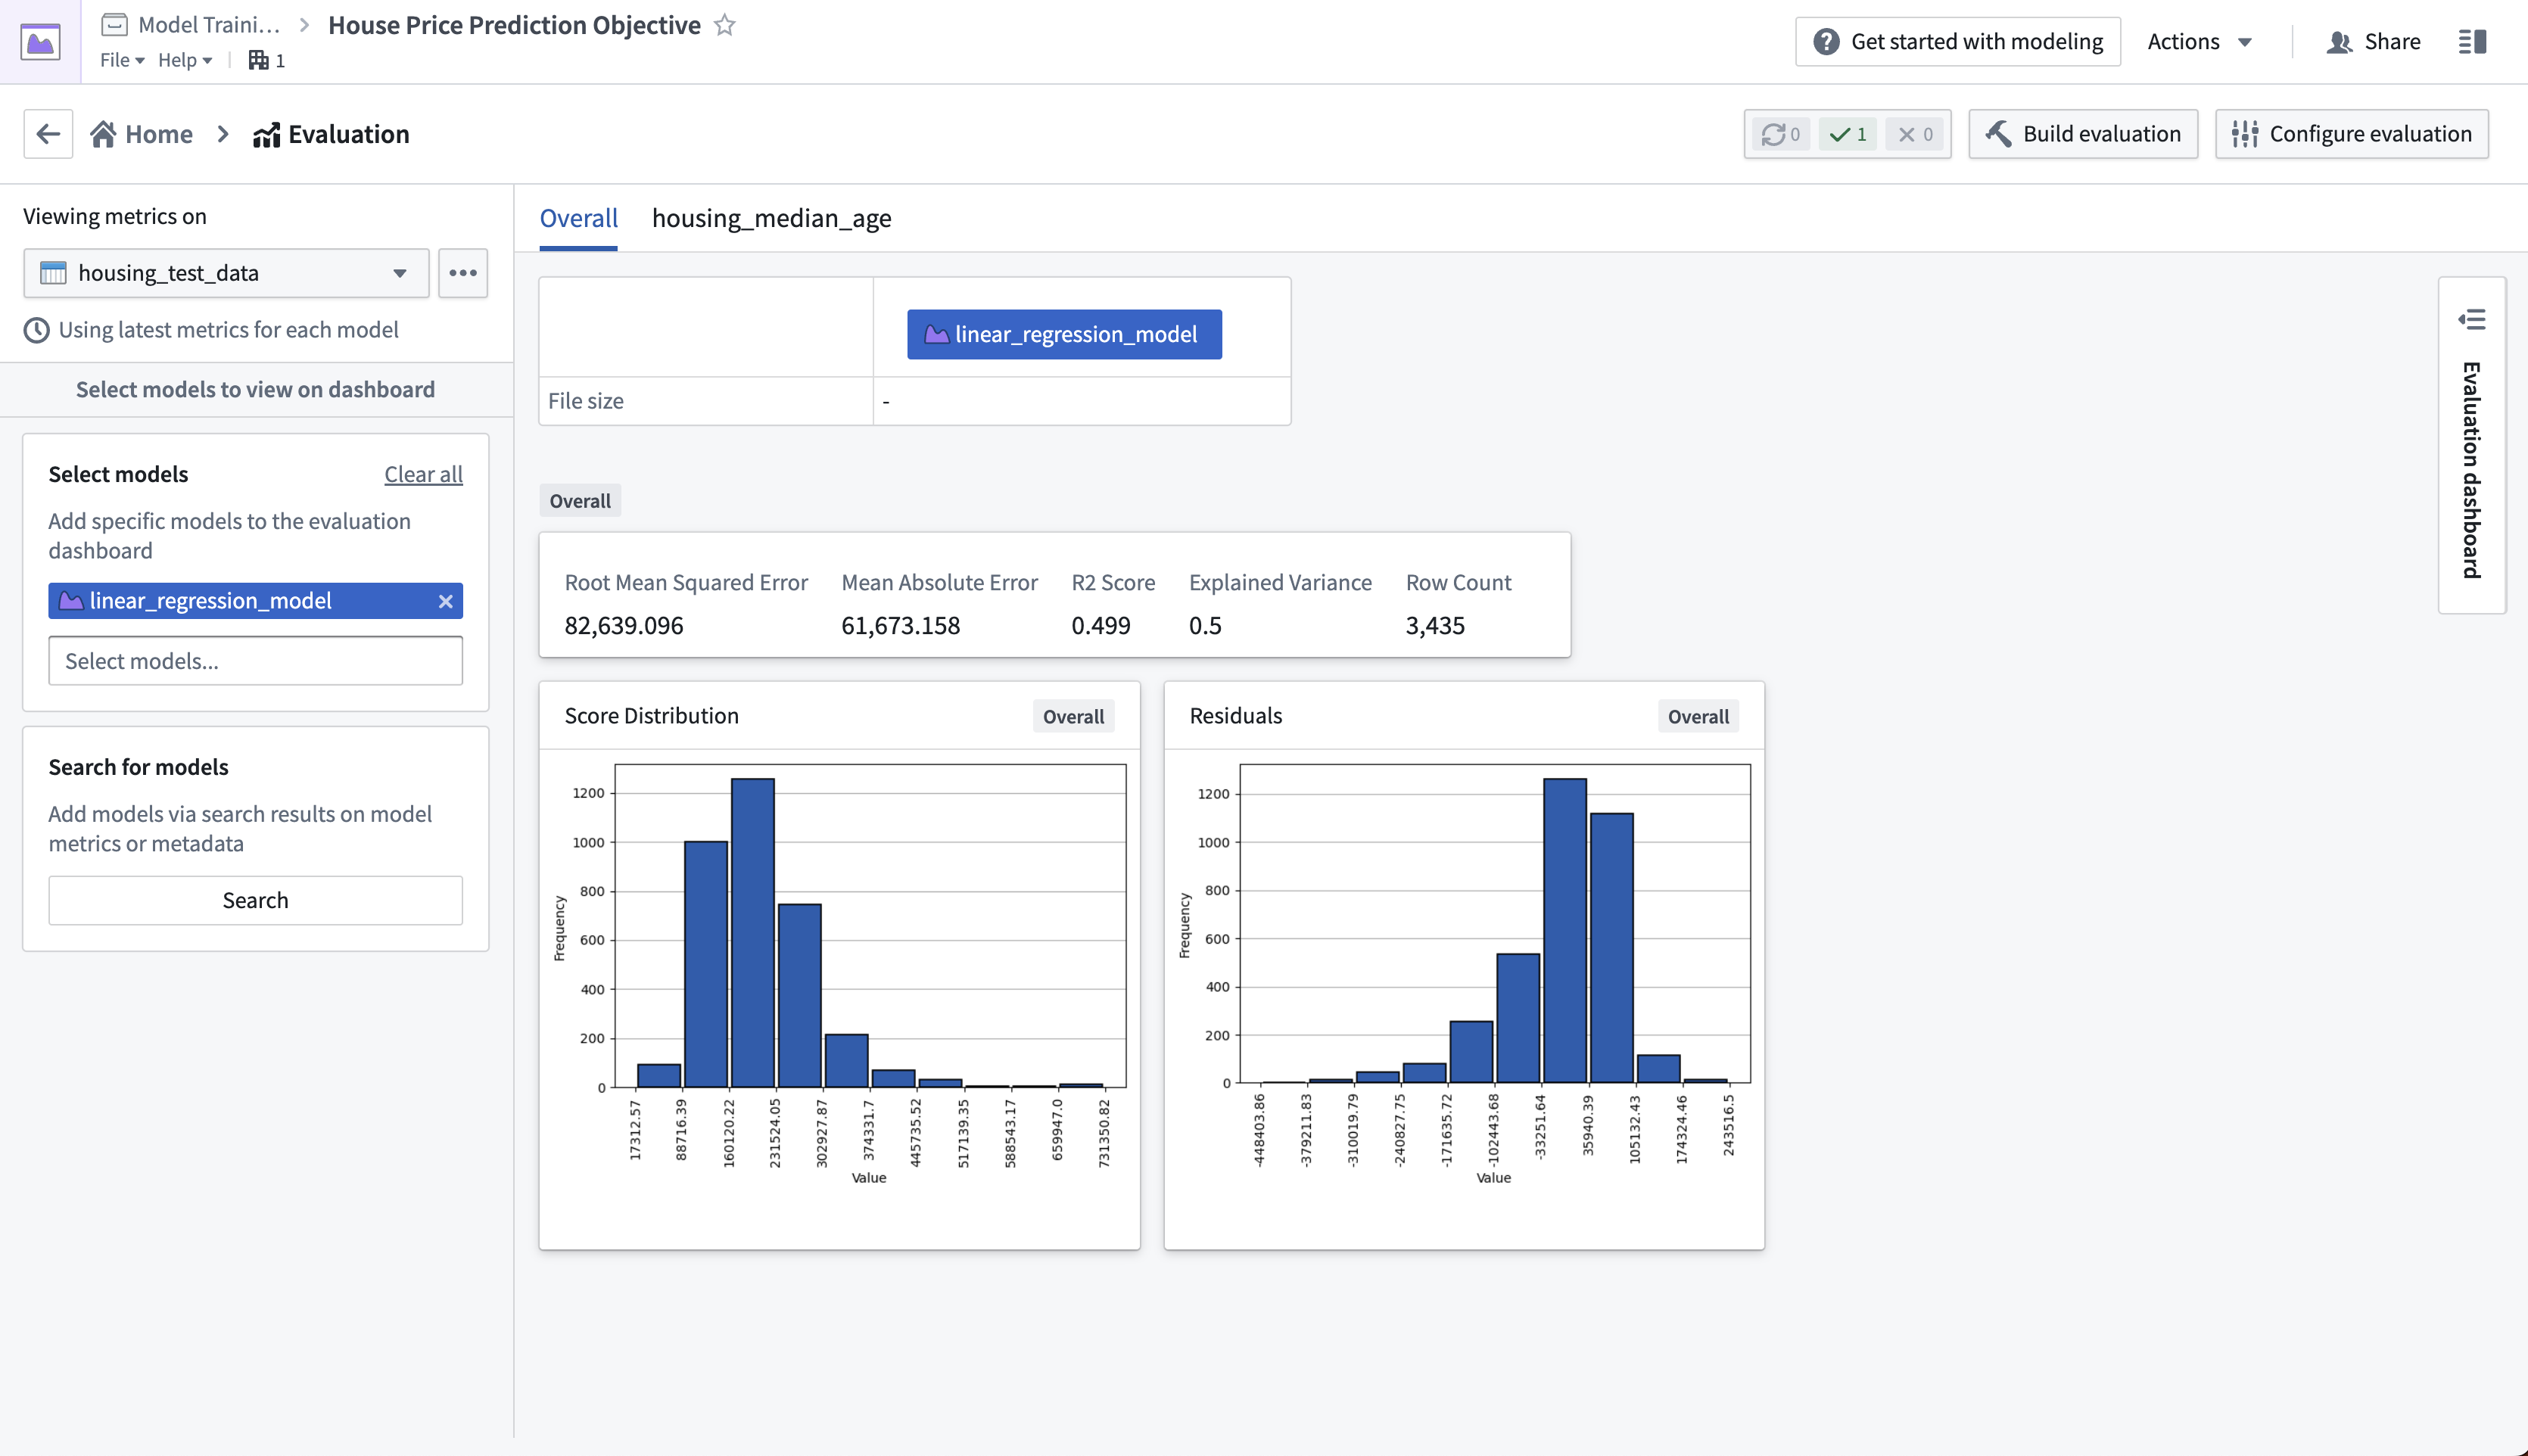Click the linear_regression_model column header chip
Viewport: 2528px width, 1456px height.
[1064, 334]
